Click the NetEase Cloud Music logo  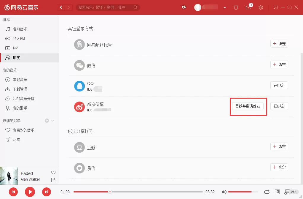(21, 7)
